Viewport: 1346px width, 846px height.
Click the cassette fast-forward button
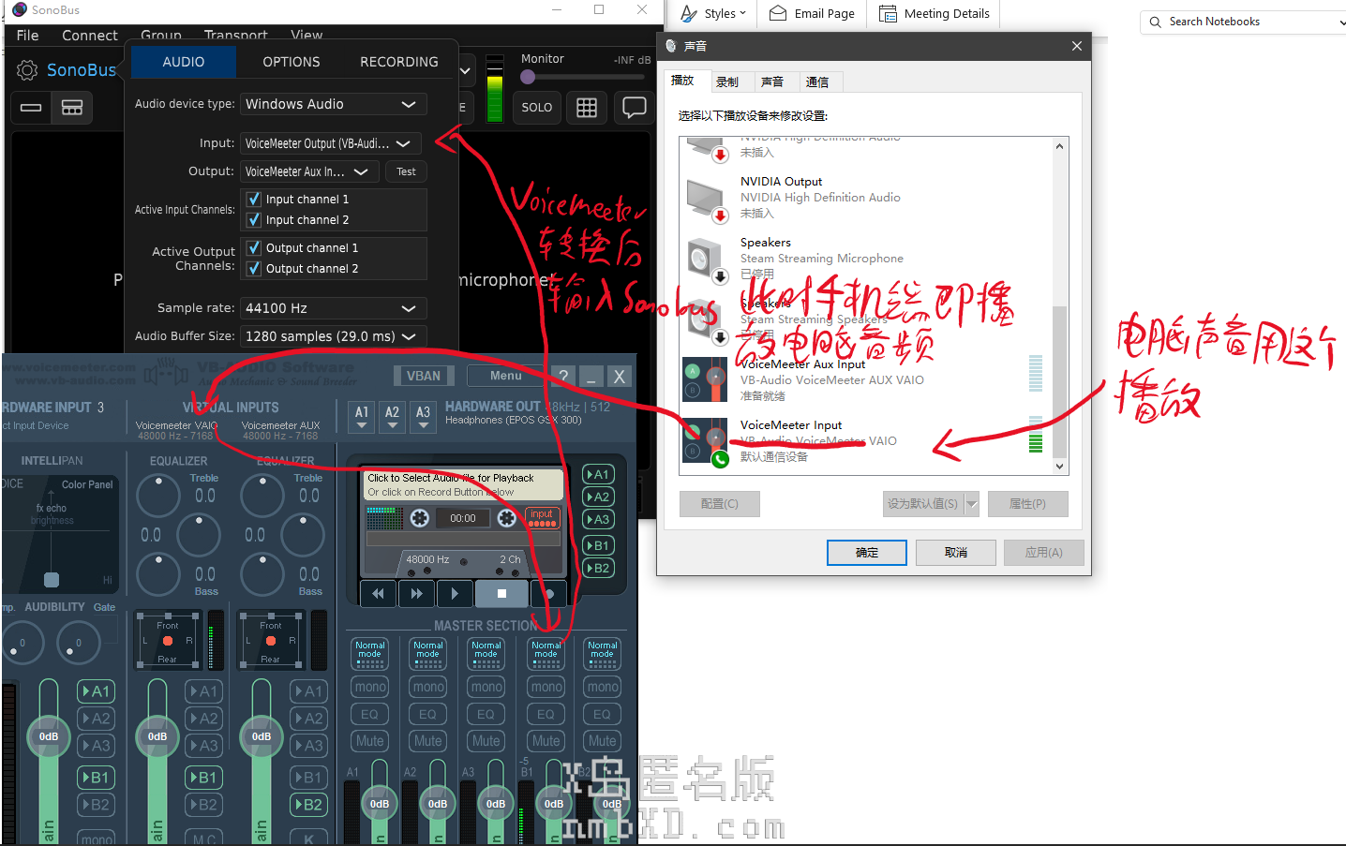(x=416, y=593)
